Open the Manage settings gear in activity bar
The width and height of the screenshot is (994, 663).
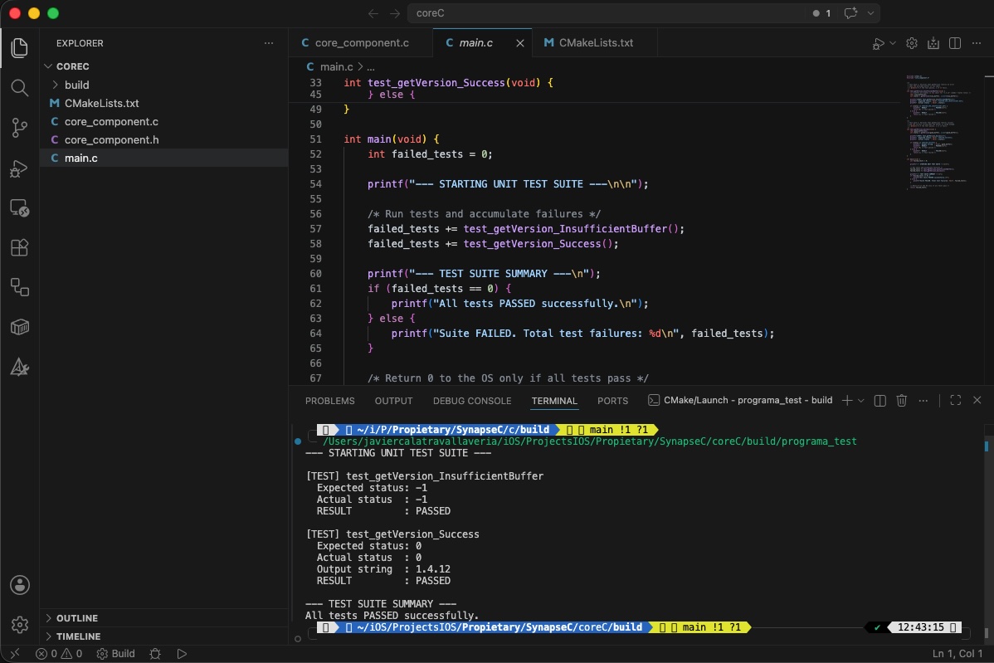click(20, 624)
